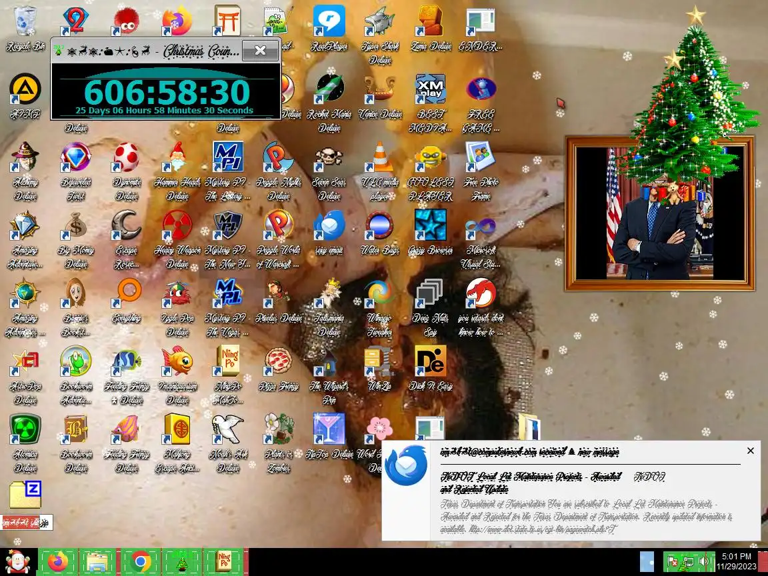Open Rocket Mania Deluxe shortcut
Viewport: 768px width, 576px height.
329,103
